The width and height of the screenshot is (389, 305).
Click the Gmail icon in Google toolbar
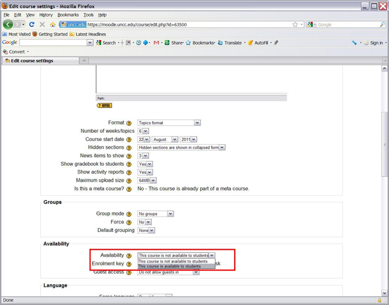pos(156,43)
